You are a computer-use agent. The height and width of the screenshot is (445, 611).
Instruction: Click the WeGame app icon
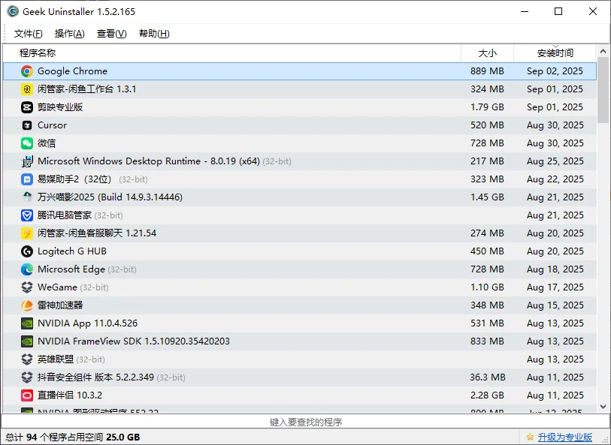[27, 287]
